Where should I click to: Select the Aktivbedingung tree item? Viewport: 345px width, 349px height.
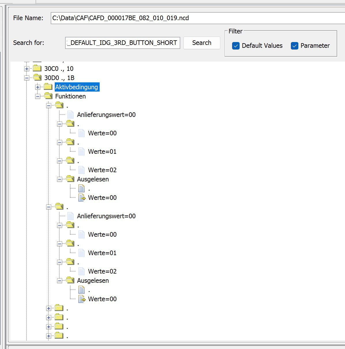77,87
